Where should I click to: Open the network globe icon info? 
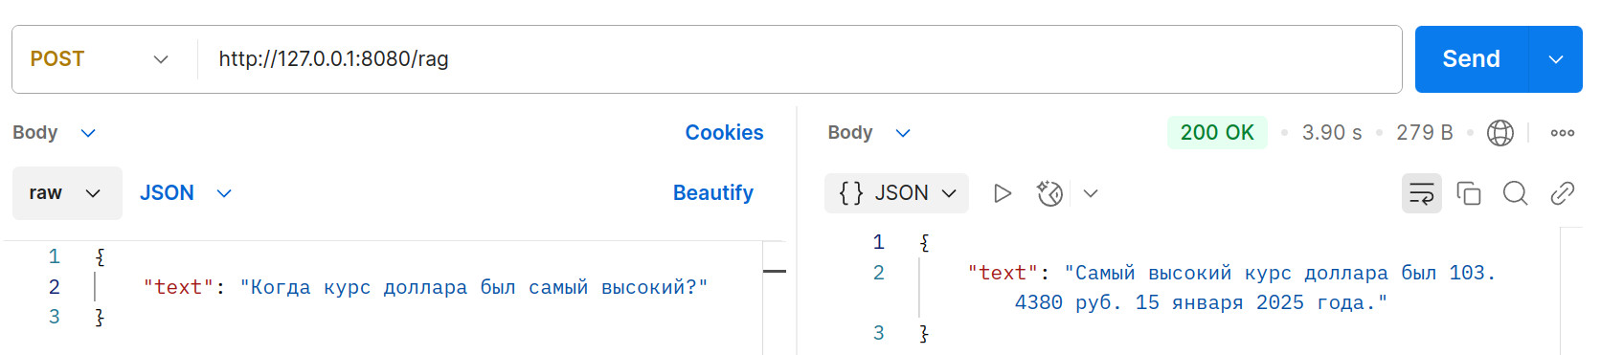click(x=1500, y=133)
